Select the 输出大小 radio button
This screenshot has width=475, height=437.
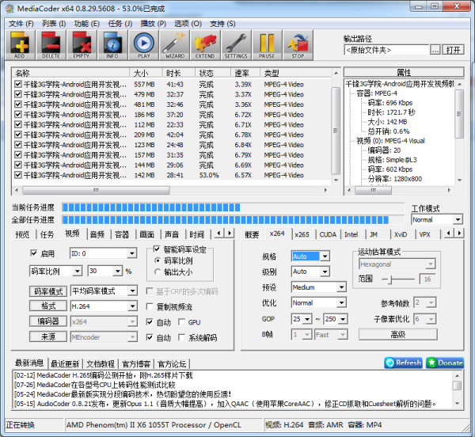point(158,272)
